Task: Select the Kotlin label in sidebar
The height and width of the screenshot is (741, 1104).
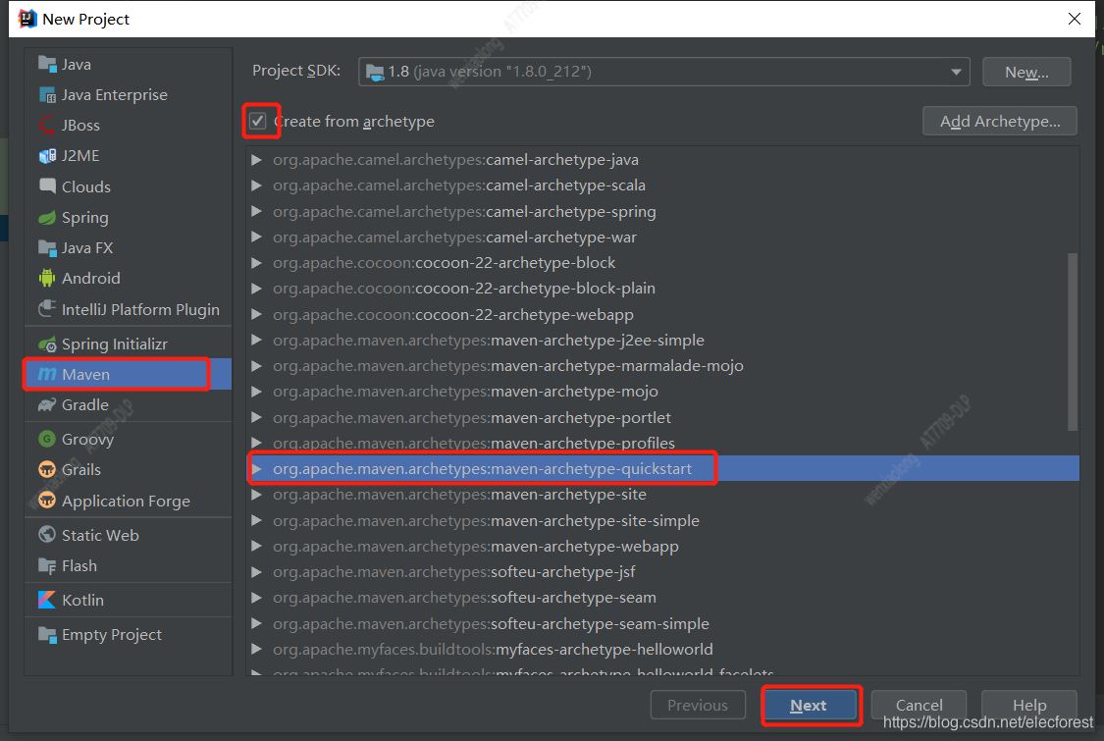Action: (82, 600)
